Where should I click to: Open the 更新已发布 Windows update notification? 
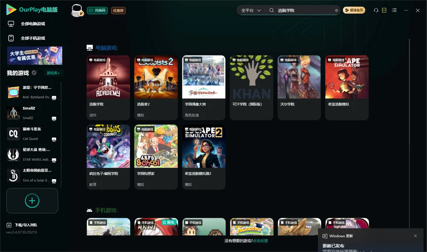tap(333, 246)
